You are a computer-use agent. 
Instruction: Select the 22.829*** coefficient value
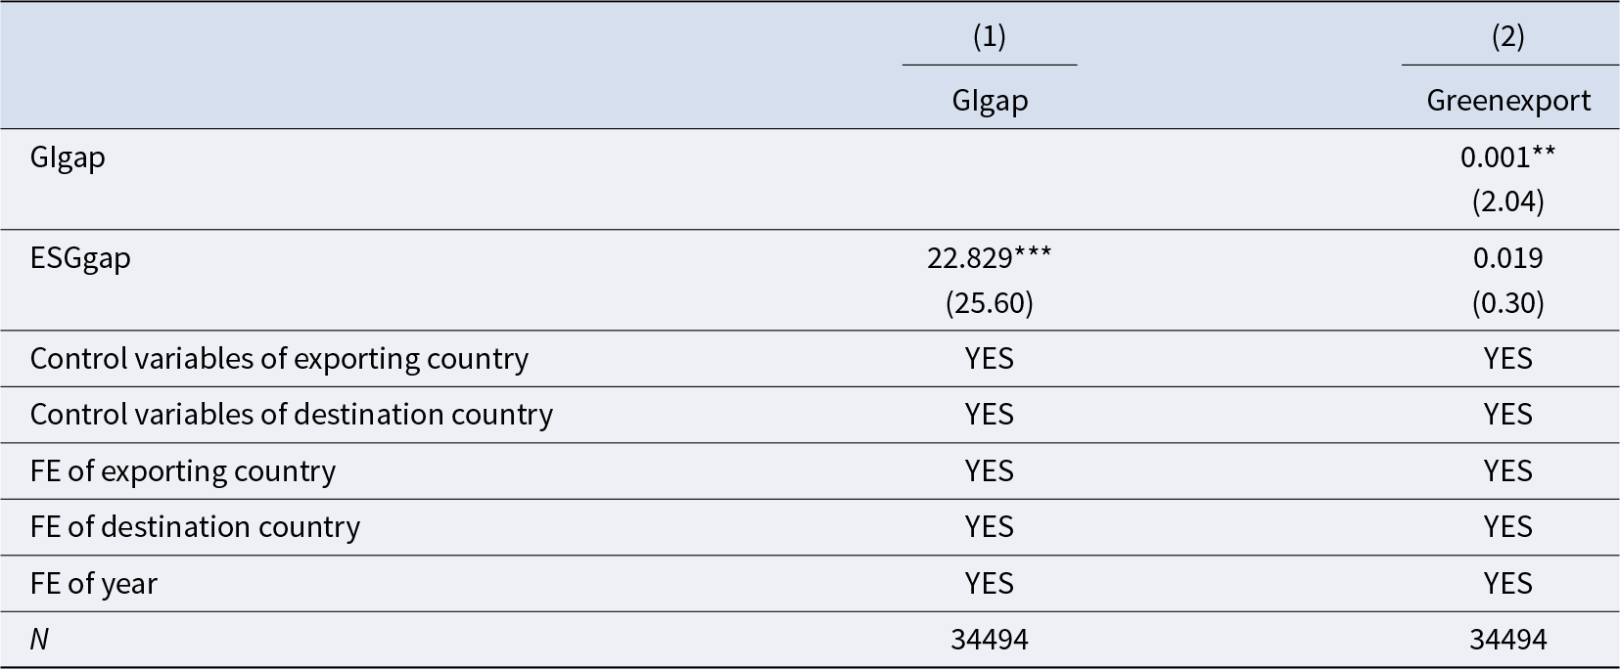coord(989,258)
